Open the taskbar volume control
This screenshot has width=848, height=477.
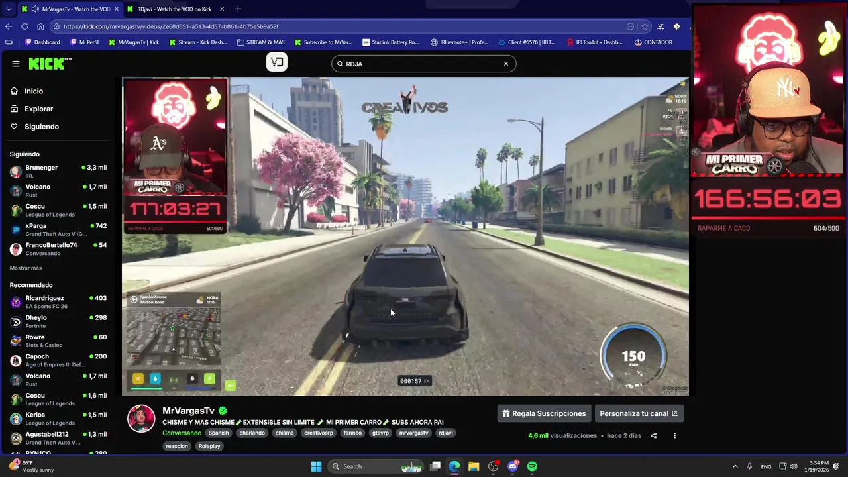tap(794, 466)
